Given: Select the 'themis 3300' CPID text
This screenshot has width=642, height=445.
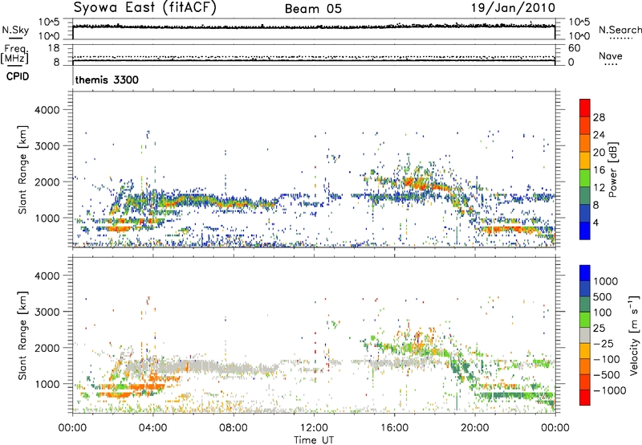Looking at the screenshot, I should tap(107, 80).
